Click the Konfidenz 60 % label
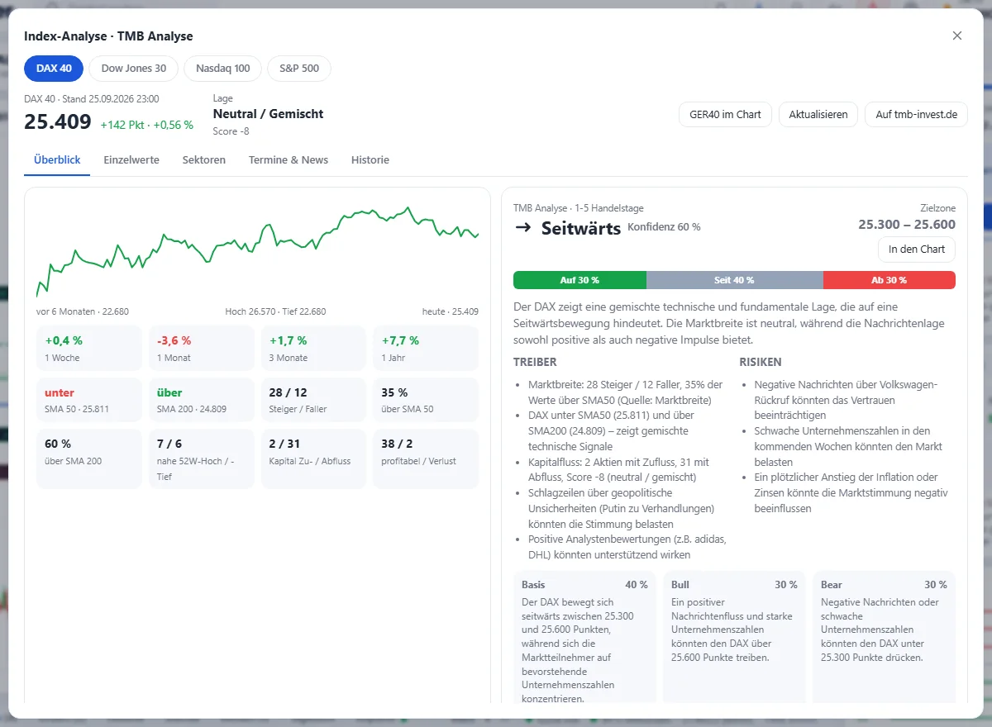 [x=664, y=226]
